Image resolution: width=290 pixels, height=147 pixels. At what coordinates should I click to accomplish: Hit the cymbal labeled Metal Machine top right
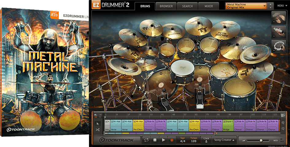click(225, 30)
